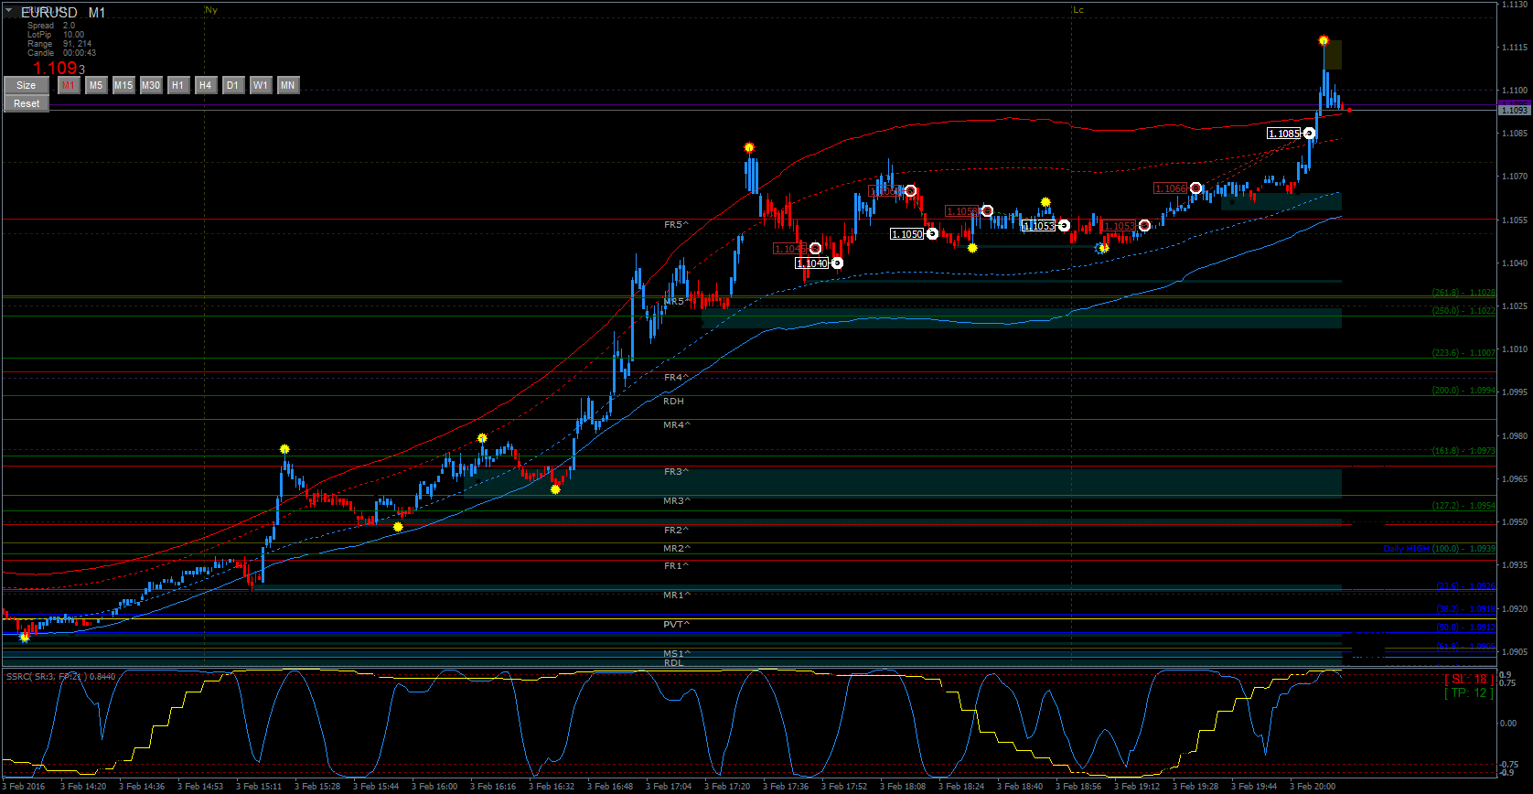The width and height of the screenshot is (1533, 794).
Task: Expand the dropdown arrow beside EURUSD title
Action: pyautogui.click(x=9, y=11)
